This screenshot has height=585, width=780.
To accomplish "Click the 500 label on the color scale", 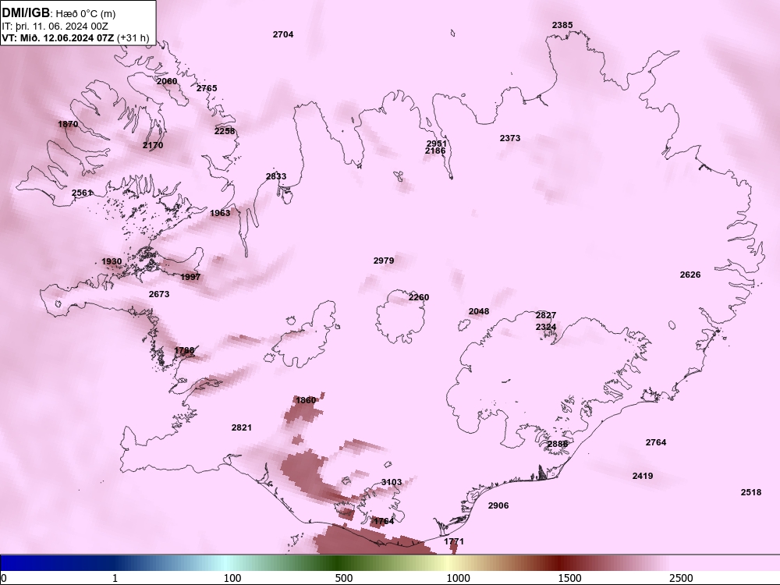I will (x=344, y=578).
